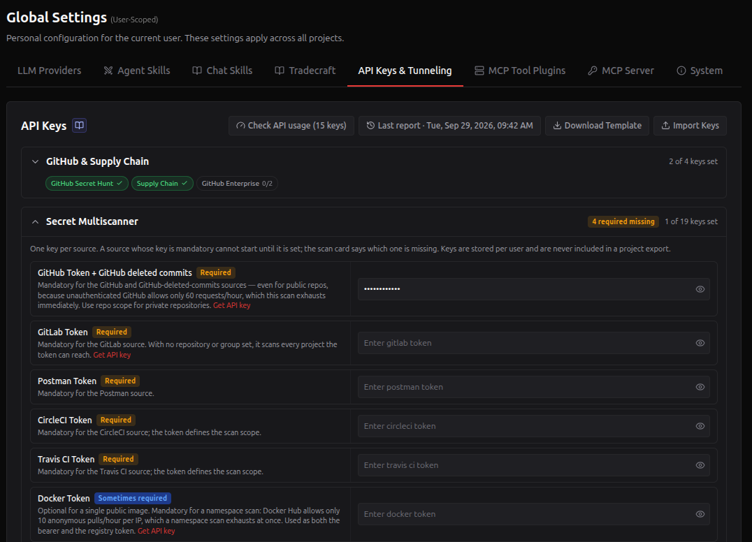Click the checkmark on Supply Chain badge
The width and height of the screenshot is (752, 542).
tap(185, 183)
